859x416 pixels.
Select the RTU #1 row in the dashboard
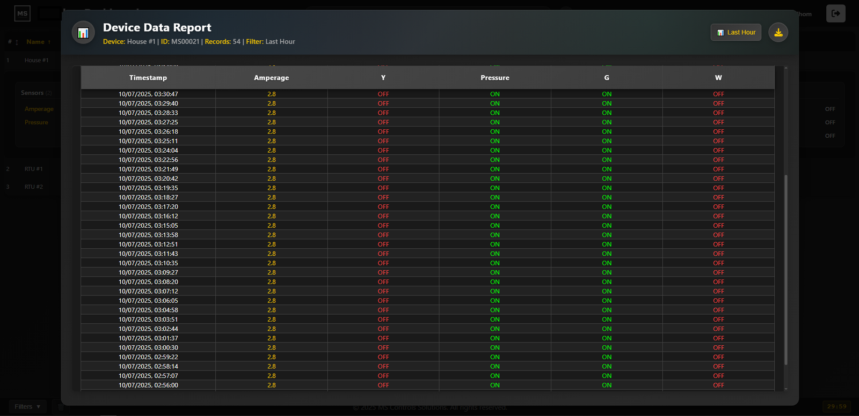pos(33,169)
